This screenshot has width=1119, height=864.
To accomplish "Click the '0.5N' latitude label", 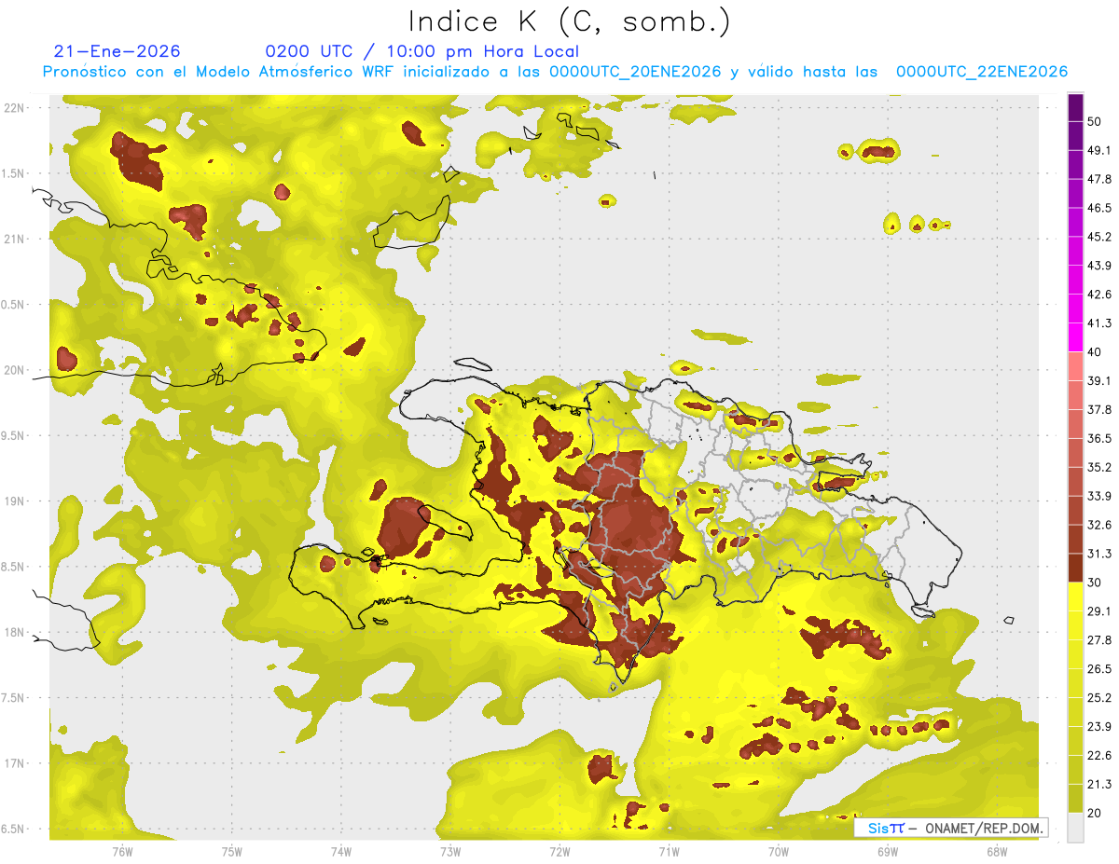I will 14,305.
